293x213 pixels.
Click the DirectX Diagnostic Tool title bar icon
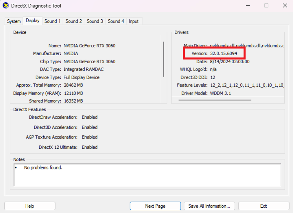click(5, 6)
